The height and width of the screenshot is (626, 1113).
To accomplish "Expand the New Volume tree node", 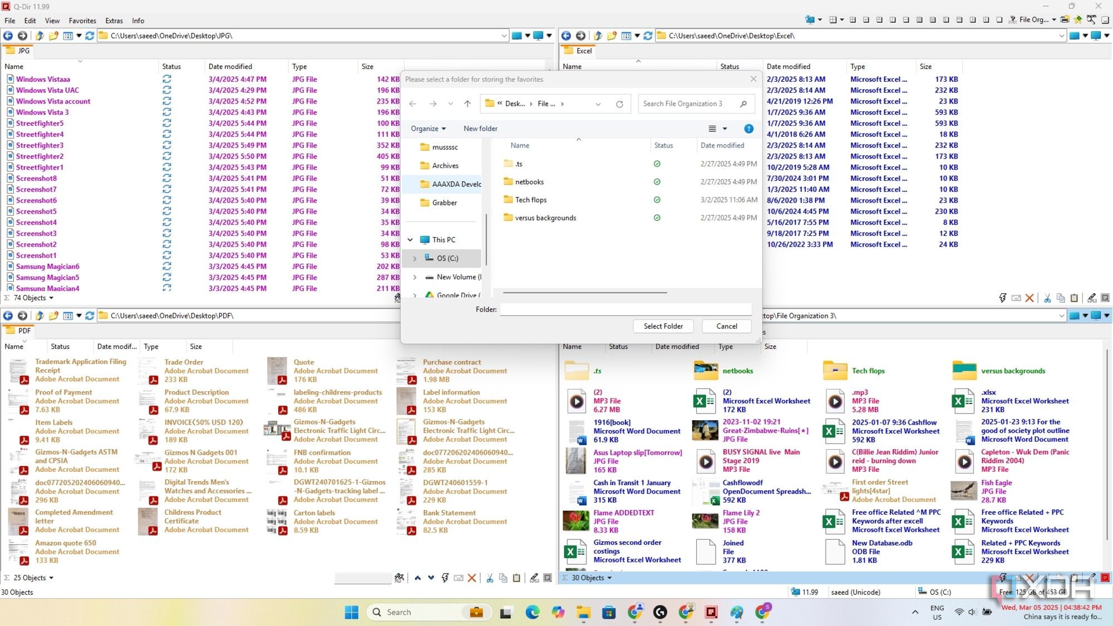I will click(415, 277).
